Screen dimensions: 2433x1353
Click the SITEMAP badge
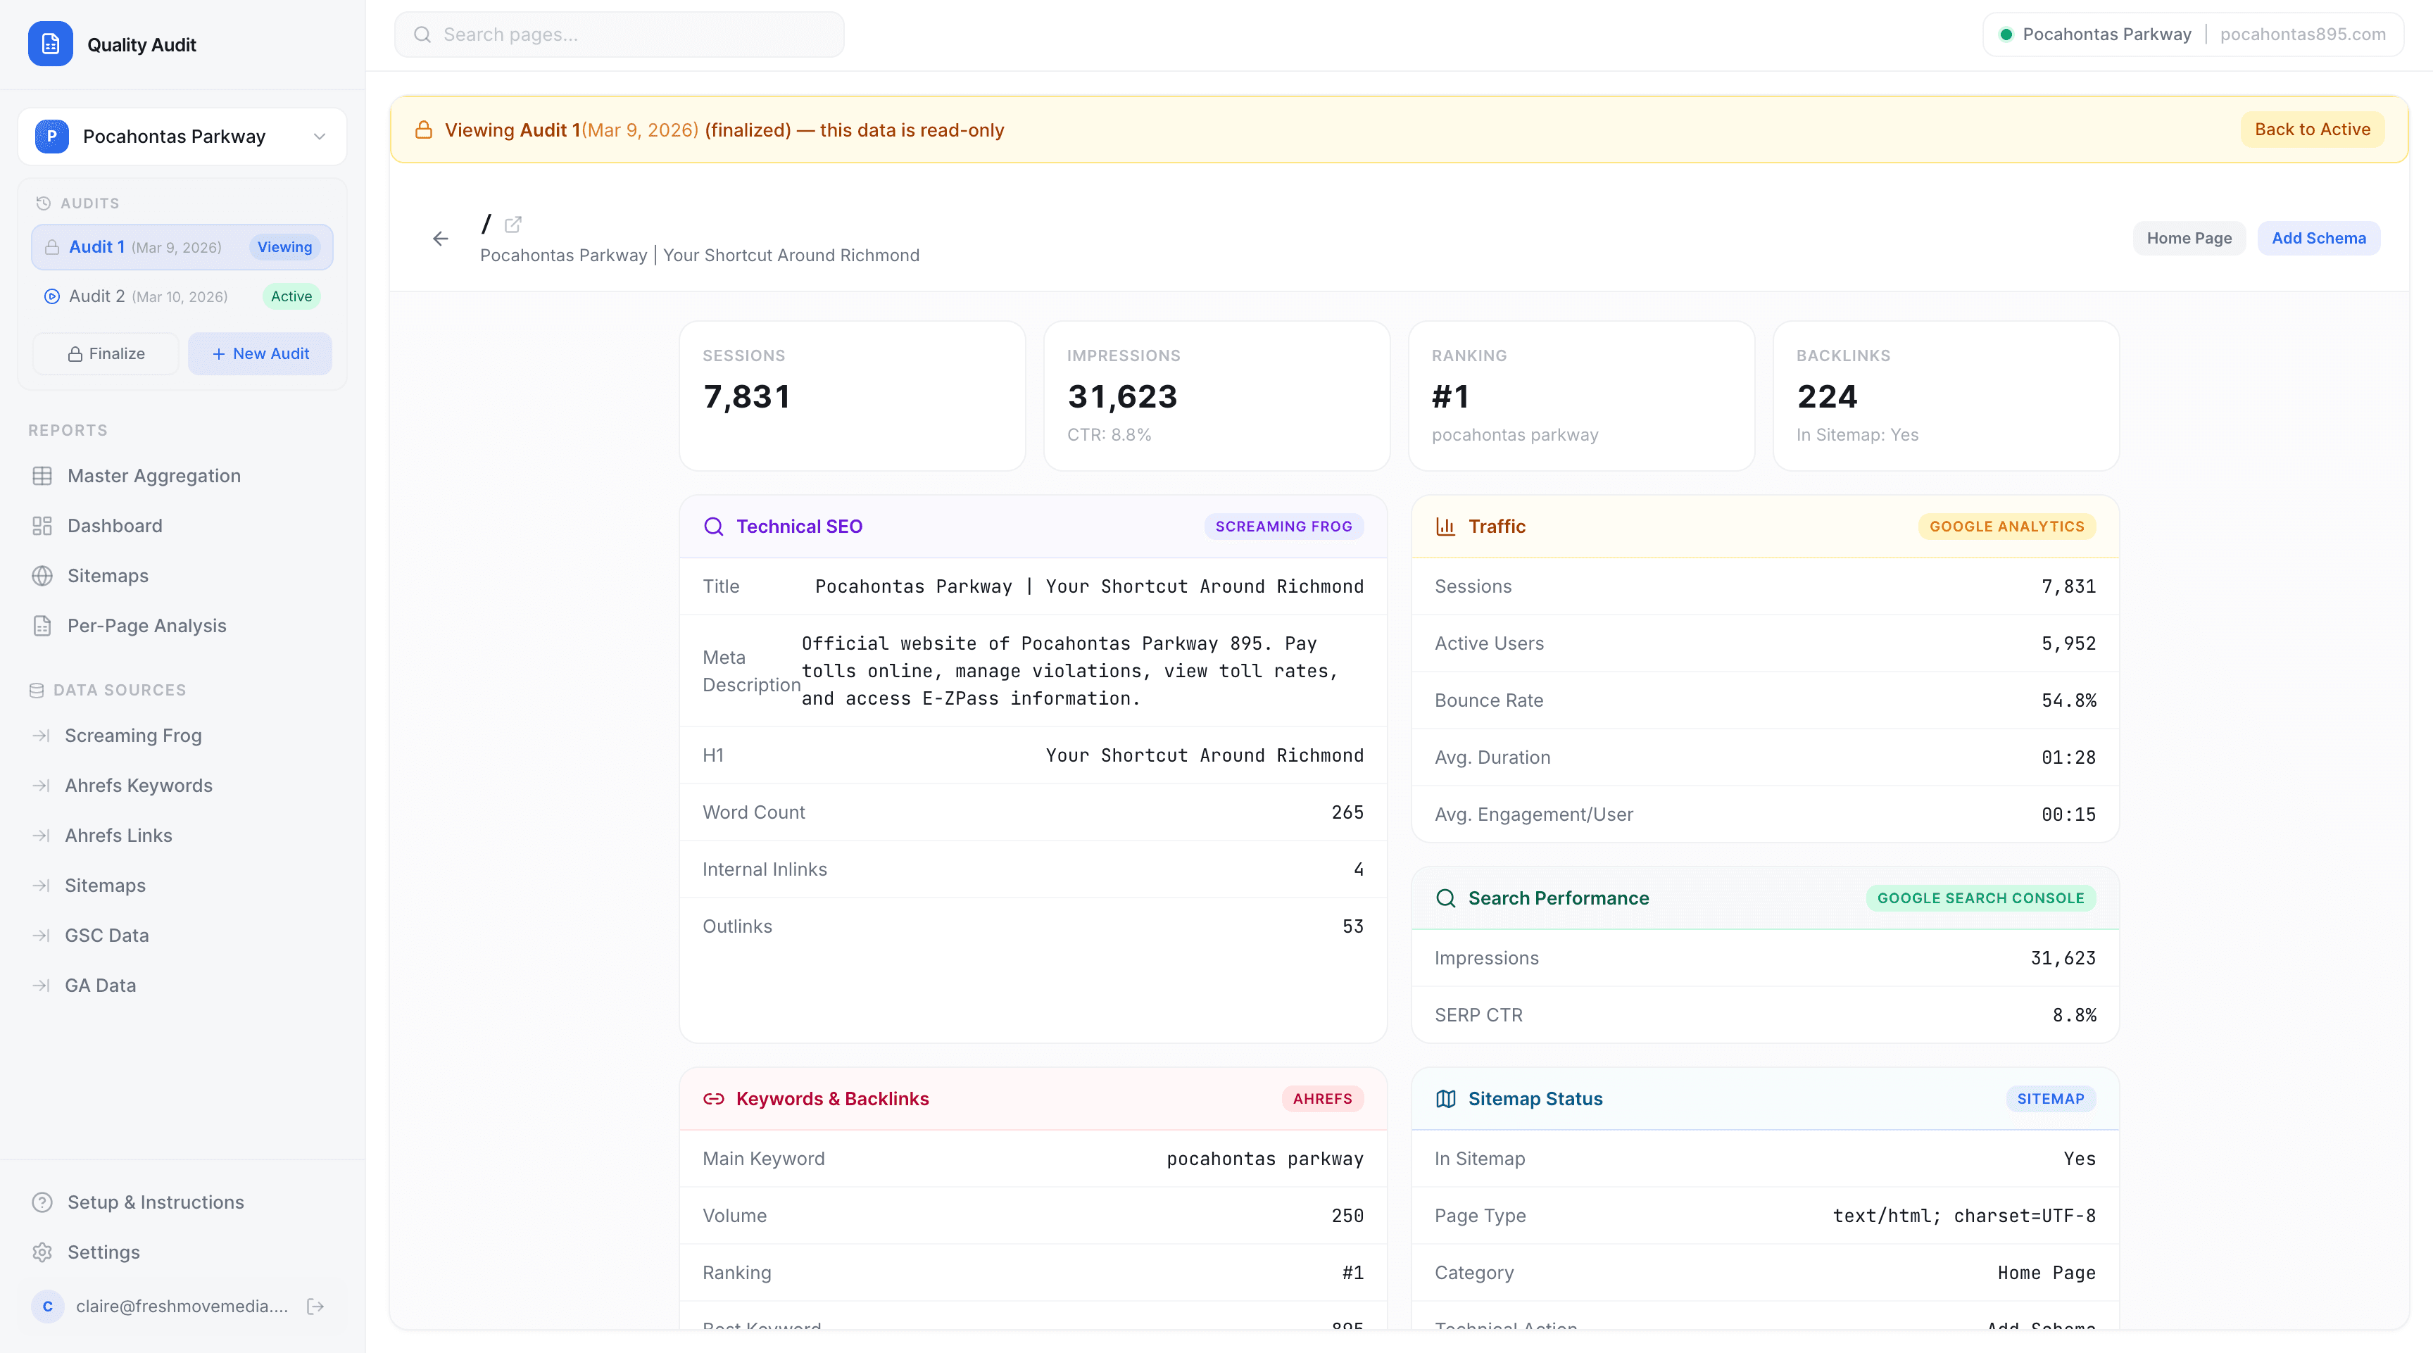pos(2051,1099)
